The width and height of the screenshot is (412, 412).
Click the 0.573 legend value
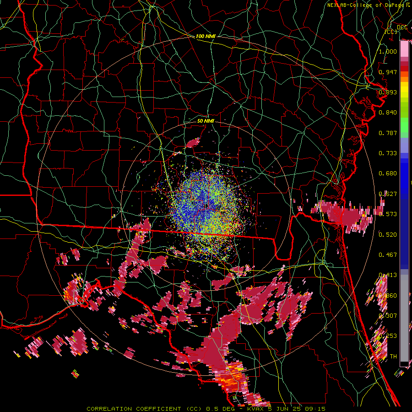(388, 214)
